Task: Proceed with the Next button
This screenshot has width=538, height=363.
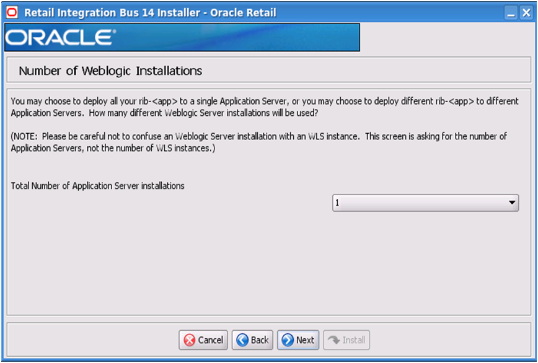Action: pyautogui.click(x=298, y=340)
